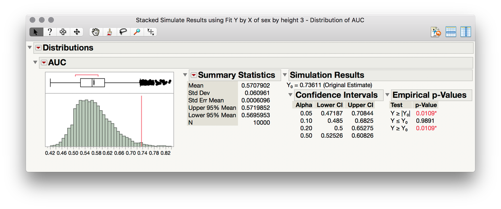This screenshot has width=501, height=209.
Task: Click the Alpha column header
Action: click(x=304, y=105)
